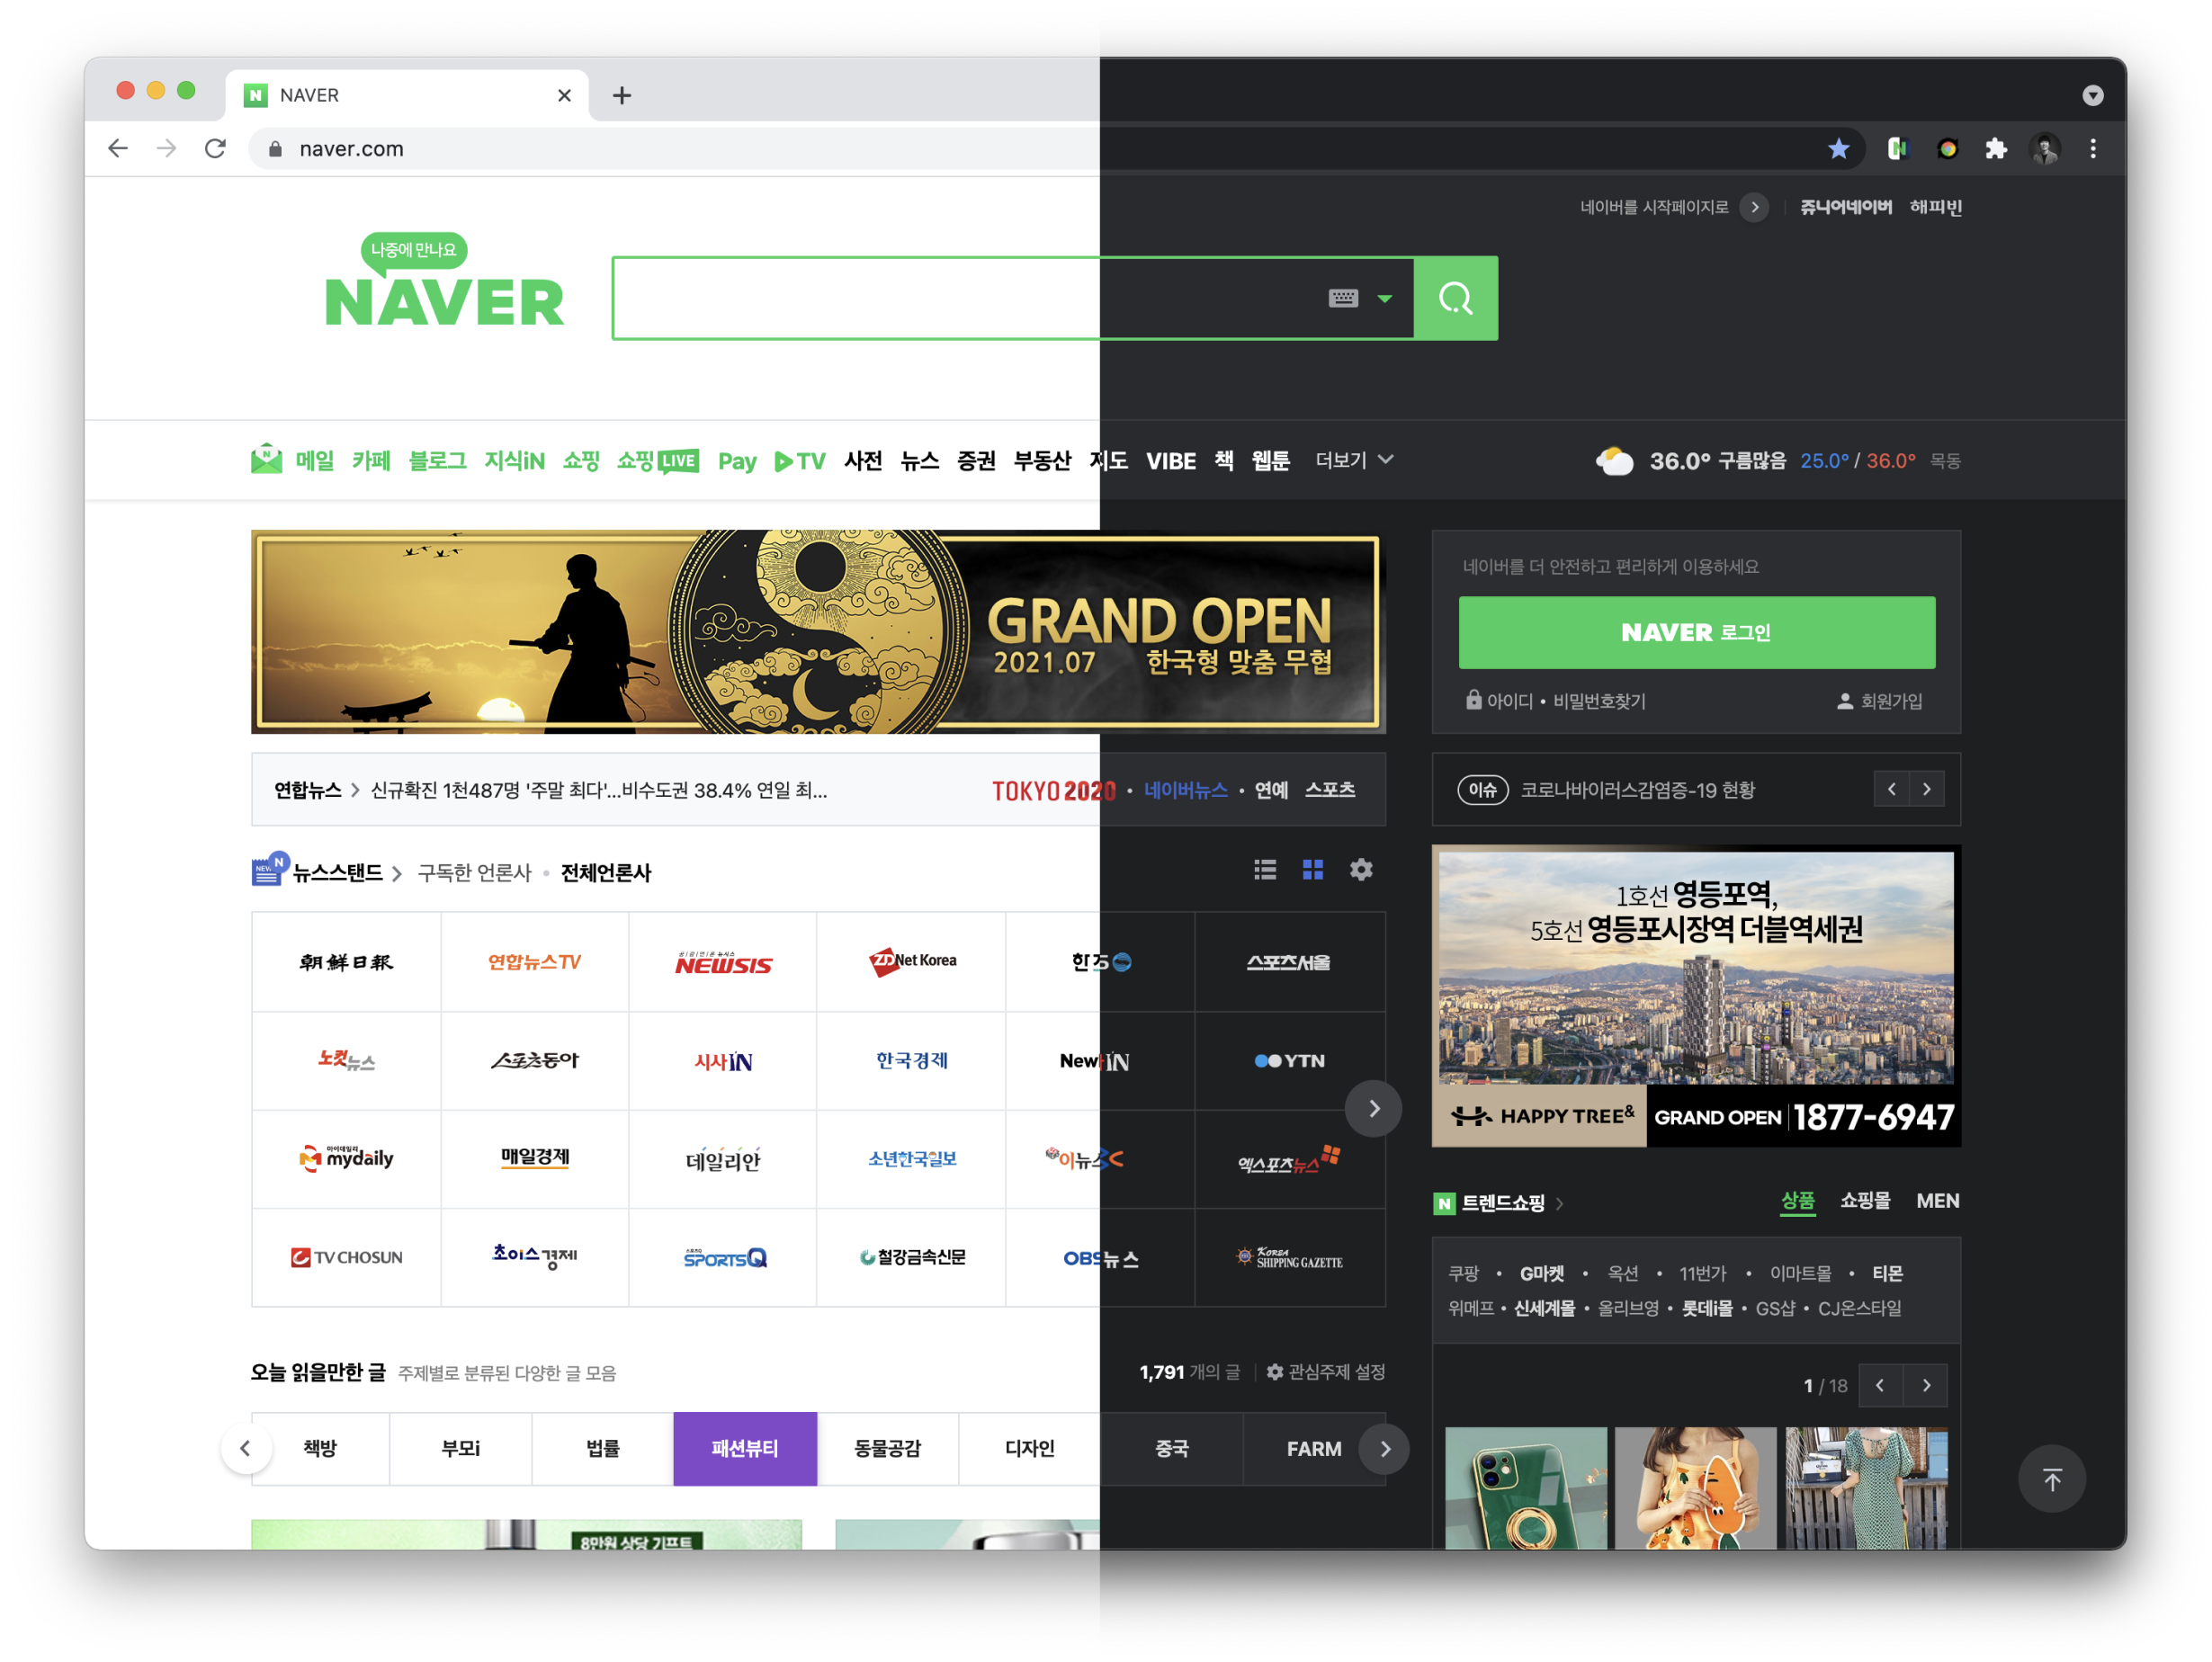Advance news outlets with right carousel arrow
2212x1662 pixels.
tap(1374, 1108)
